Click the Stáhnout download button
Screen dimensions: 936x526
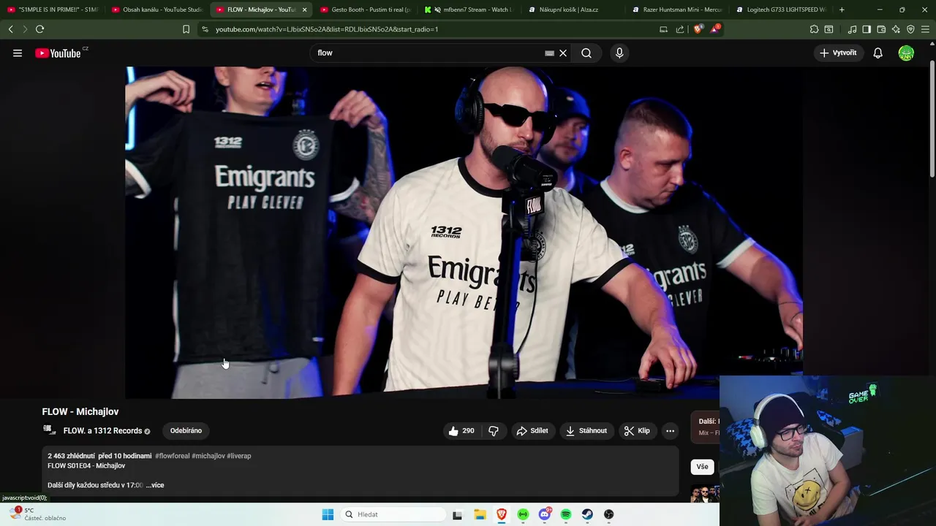click(586, 431)
